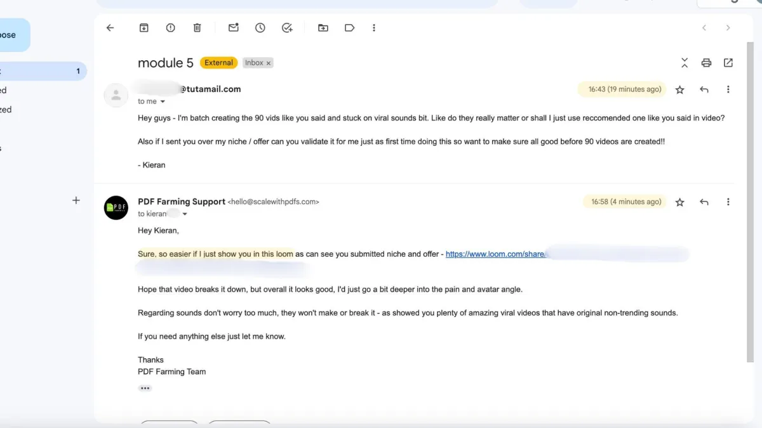Delete conversation using trash icon
The width and height of the screenshot is (762, 428).
pyautogui.click(x=197, y=28)
